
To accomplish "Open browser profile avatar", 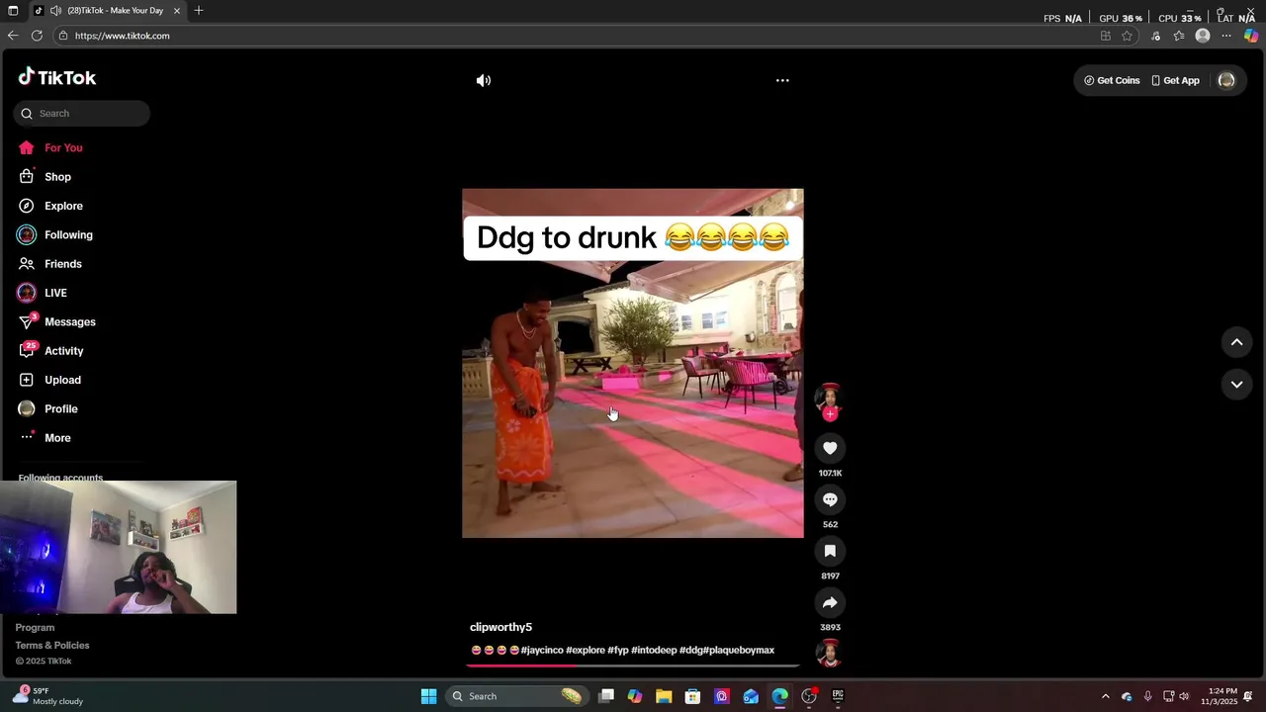I will click(x=1203, y=36).
